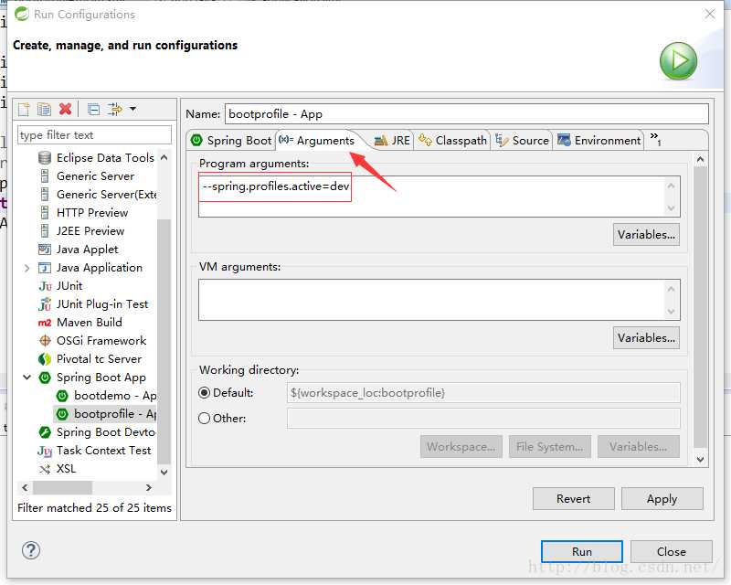Screen dimensions: 731x585
Task: Click Close button at dialog bottom
Action: (x=672, y=551)
